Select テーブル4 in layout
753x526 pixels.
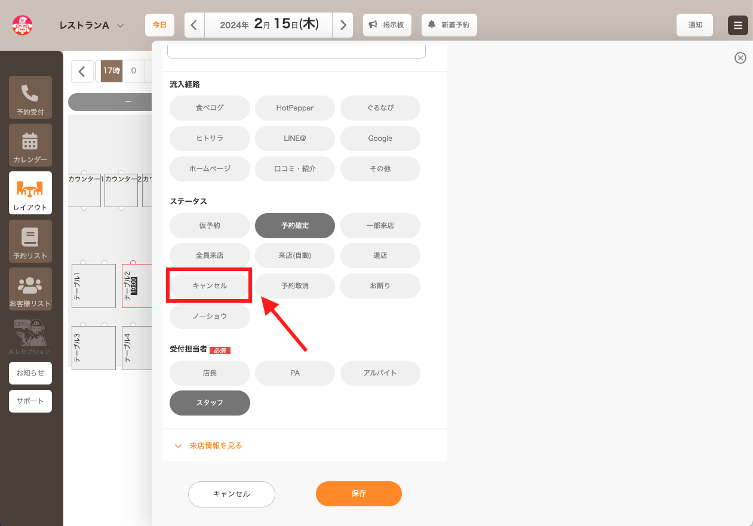pyautogui.click(x=137, y=348)
